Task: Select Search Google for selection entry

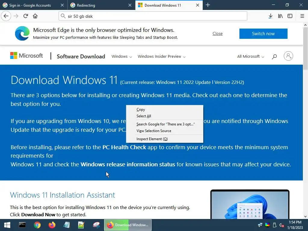Action: click(x=165, y=124)
